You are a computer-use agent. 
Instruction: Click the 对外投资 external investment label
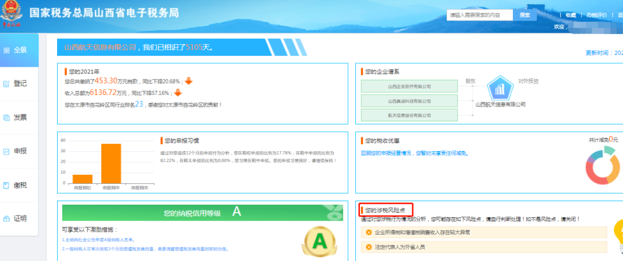coord(528,81)
